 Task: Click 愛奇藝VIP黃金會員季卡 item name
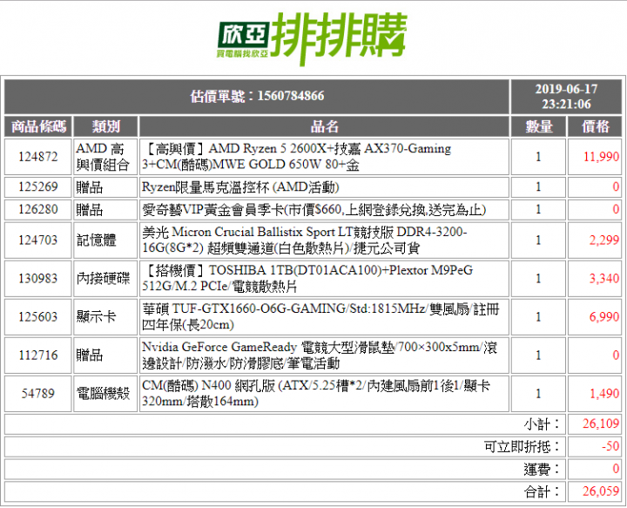tap(313, 210)
